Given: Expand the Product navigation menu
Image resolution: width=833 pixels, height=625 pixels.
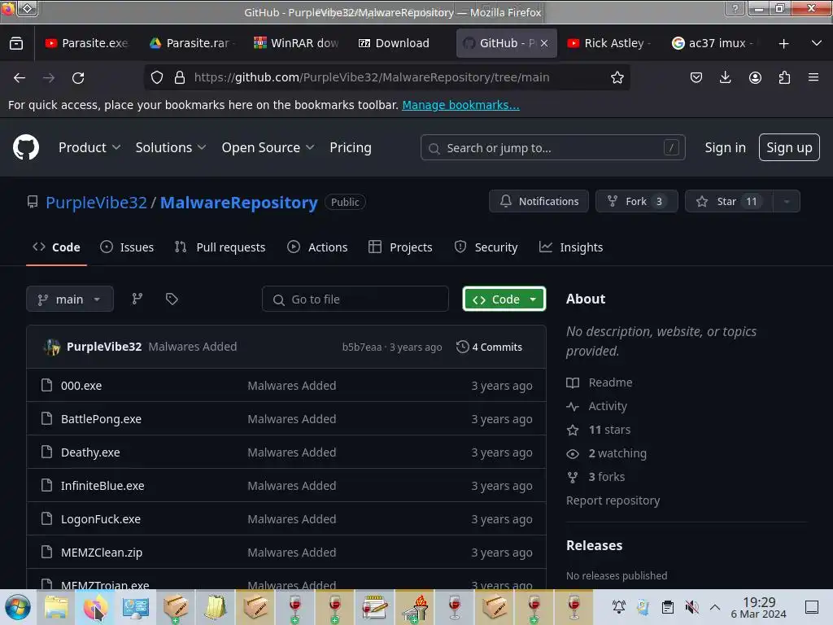Looking at the screenshot, I should point(89,147).
